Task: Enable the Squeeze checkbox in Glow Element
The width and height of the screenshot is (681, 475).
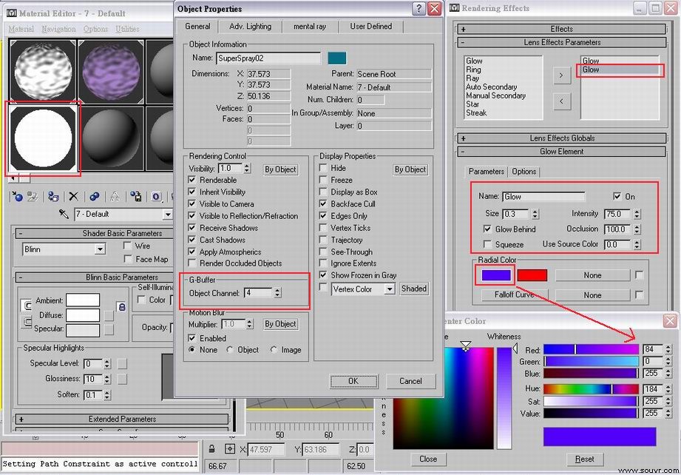Action: tap(487, 244)
